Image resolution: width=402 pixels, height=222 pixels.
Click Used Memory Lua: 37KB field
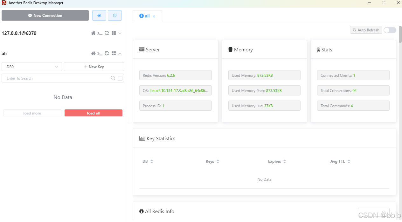point(264,106)
